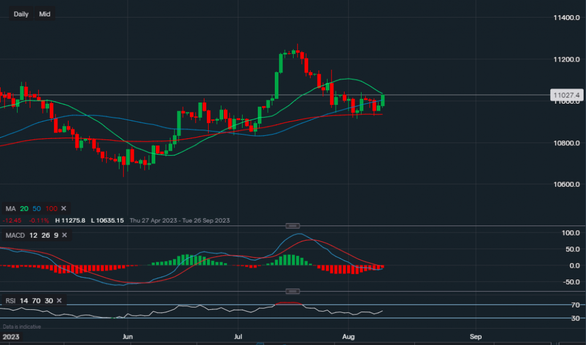Click the MA indicator name label

tap(10, 209)
